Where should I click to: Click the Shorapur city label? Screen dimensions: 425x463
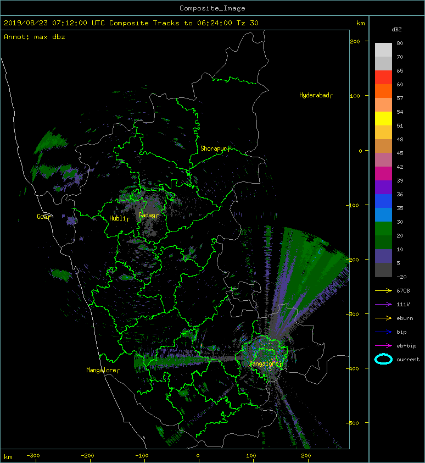216,148
